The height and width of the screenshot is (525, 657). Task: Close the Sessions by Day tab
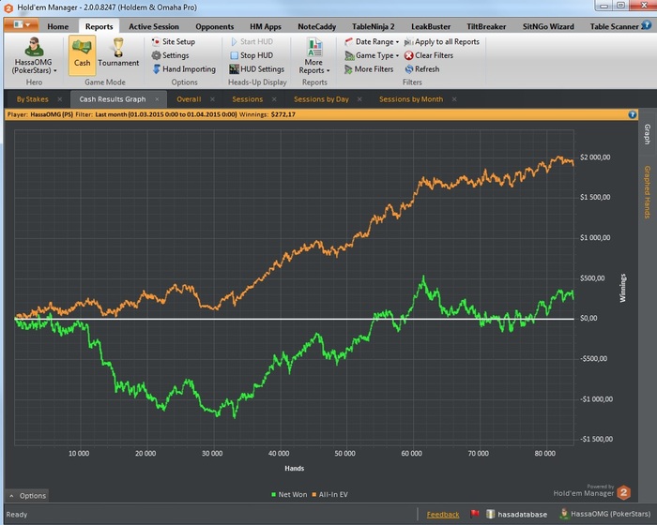click(359, 99)
